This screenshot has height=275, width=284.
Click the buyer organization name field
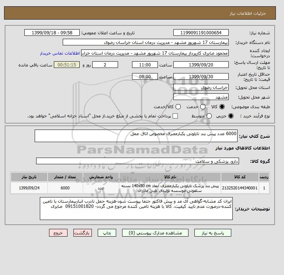pos(146,42)
